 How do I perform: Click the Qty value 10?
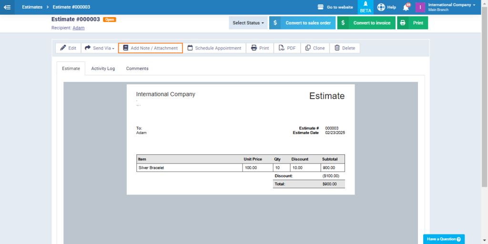pyautogui.click(x=277, y=168)
